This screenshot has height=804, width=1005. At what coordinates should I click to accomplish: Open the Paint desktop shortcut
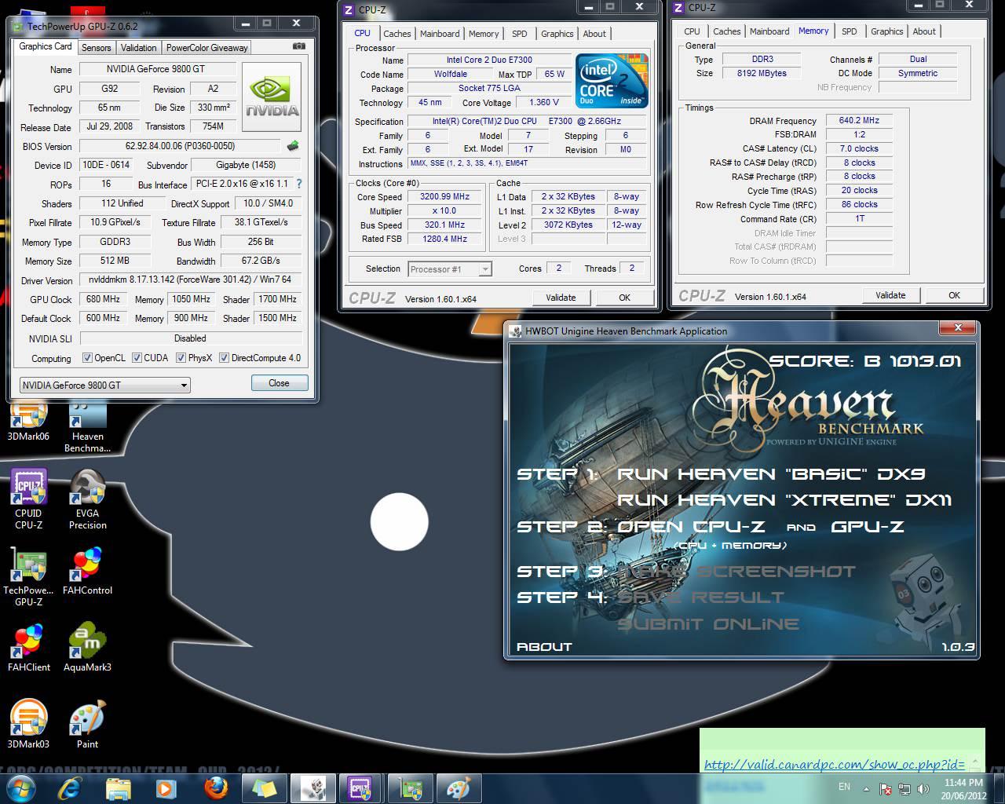[87, 724]
